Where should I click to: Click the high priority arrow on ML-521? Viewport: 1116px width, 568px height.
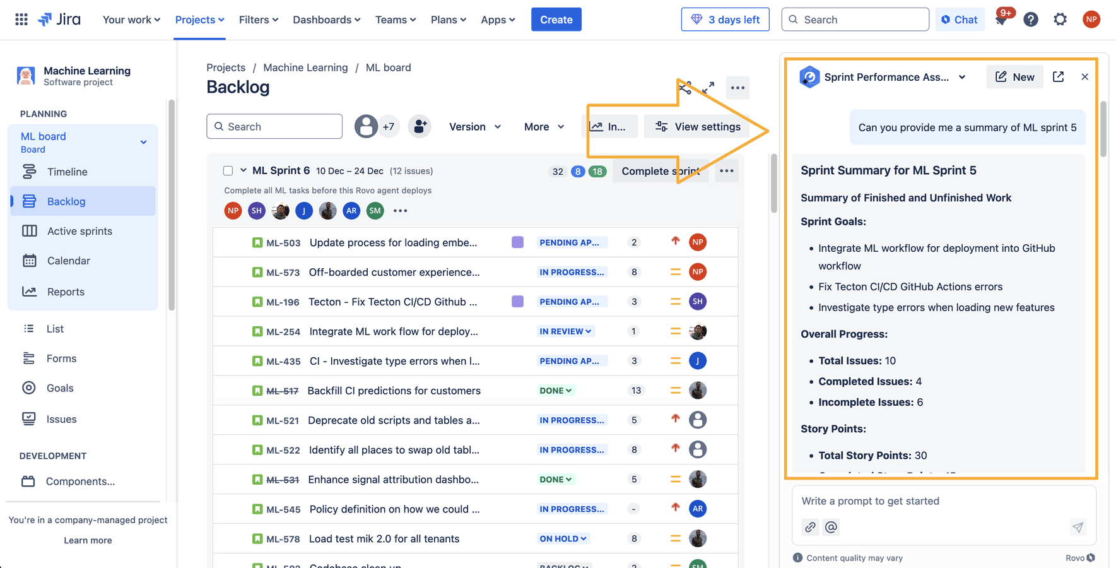pyautogui.click(x=675, y=418)
